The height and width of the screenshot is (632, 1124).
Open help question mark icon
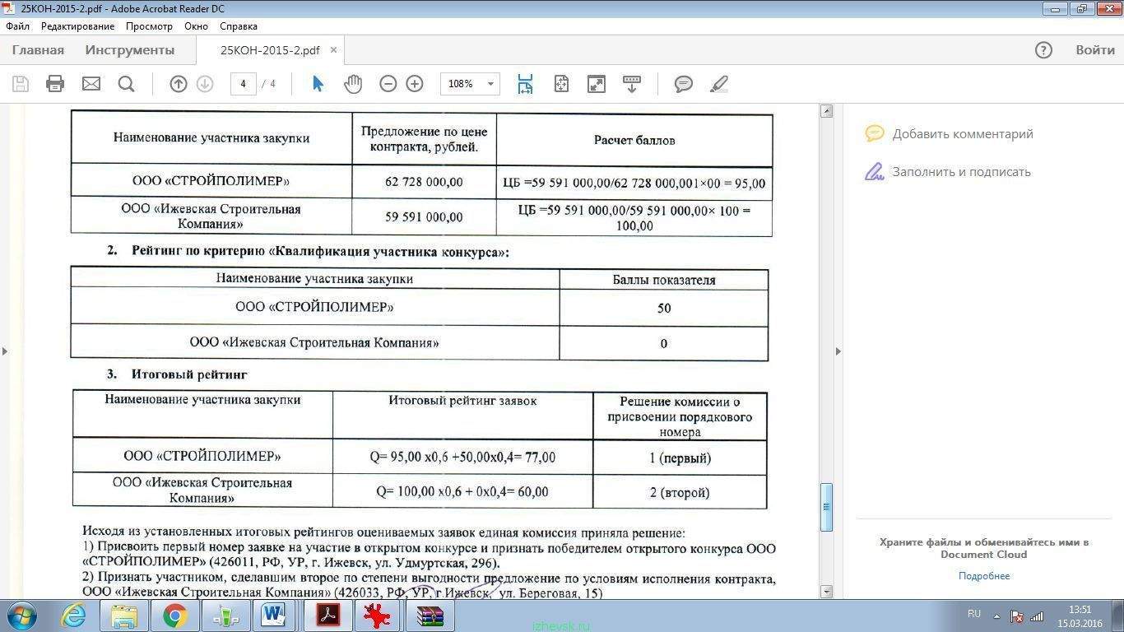click(x=1043, y=50)
